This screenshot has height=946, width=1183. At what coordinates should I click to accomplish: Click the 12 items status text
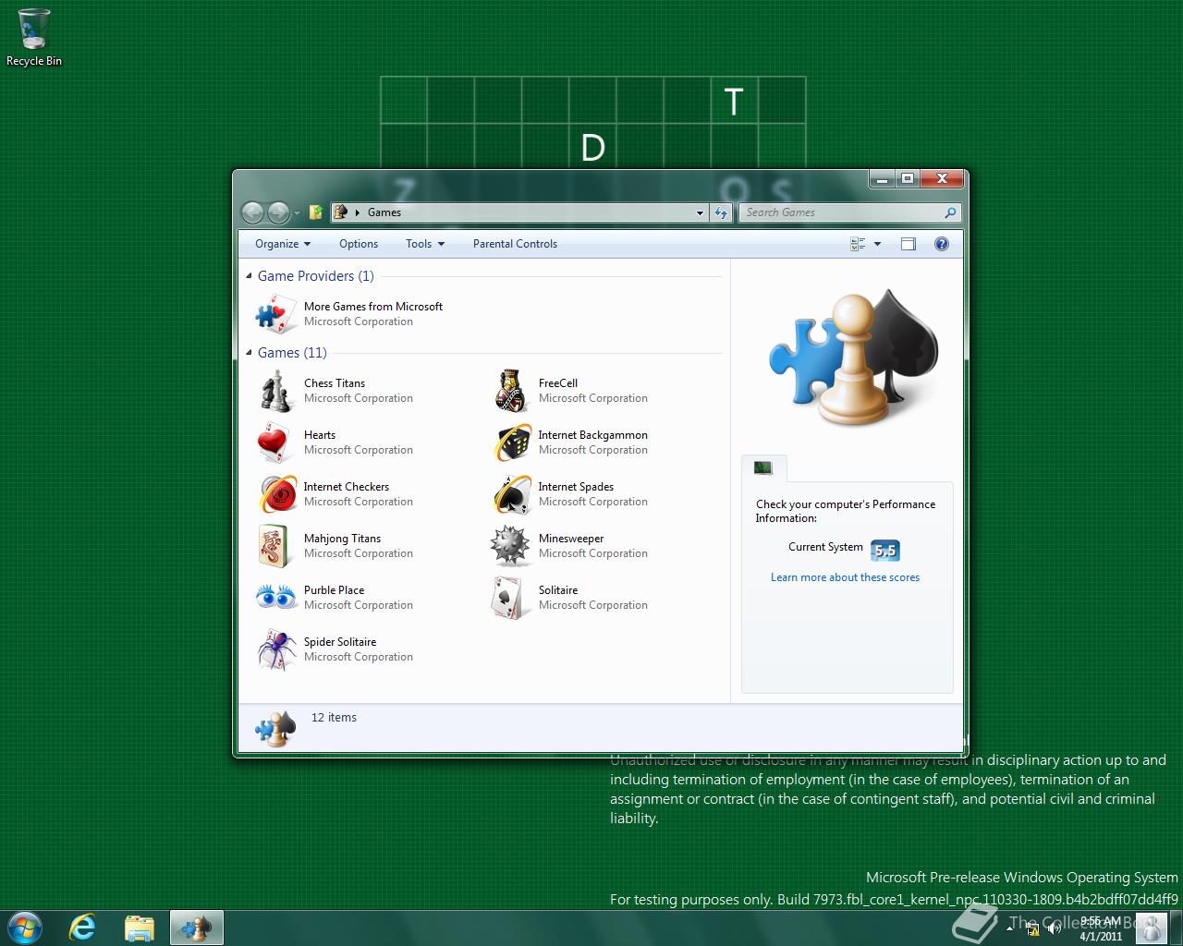pos(334,718)
